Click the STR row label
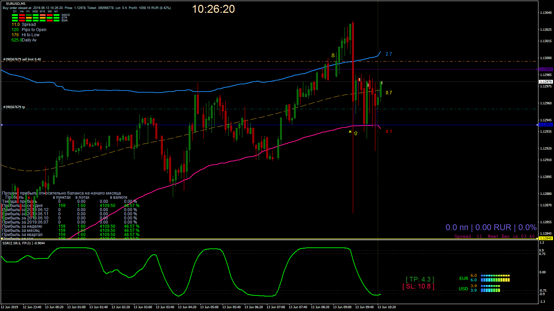This screenshot has height=311, width=554. (x=64, y=18)
